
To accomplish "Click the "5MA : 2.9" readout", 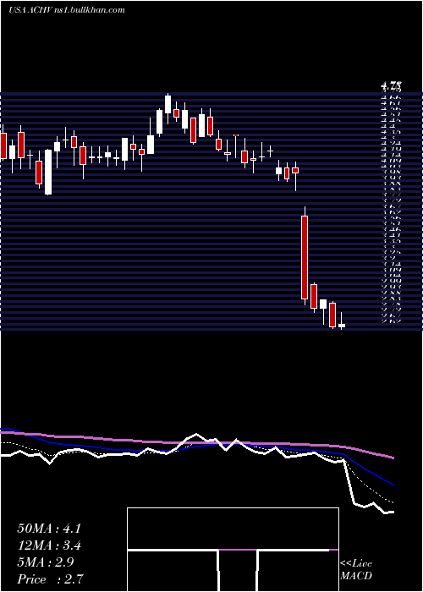I will 46,562.
